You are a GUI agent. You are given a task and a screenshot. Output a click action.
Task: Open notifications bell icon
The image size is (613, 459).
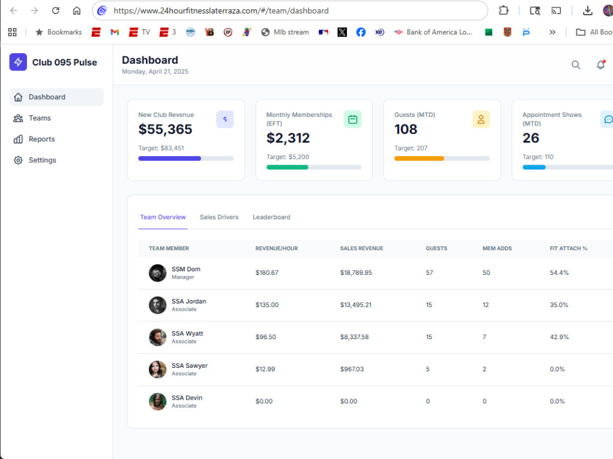[601, 65]
